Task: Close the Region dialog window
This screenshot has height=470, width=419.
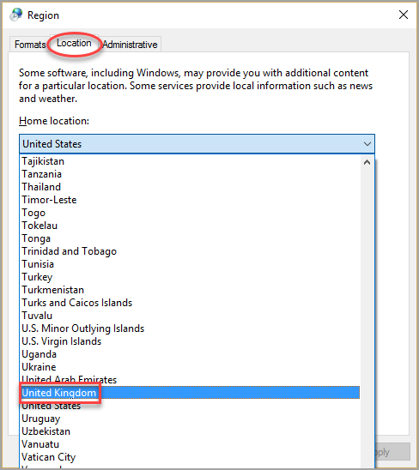Action: pyautogui.click(x=404, y=15)
